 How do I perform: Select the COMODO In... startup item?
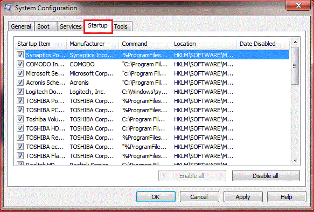click(x=45, y=64)
